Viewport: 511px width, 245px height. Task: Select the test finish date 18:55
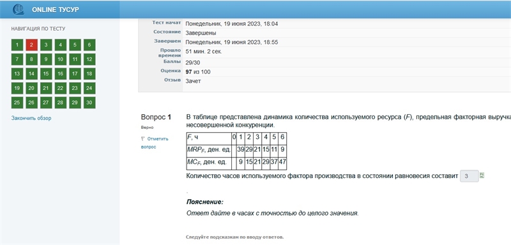point(232,42)
